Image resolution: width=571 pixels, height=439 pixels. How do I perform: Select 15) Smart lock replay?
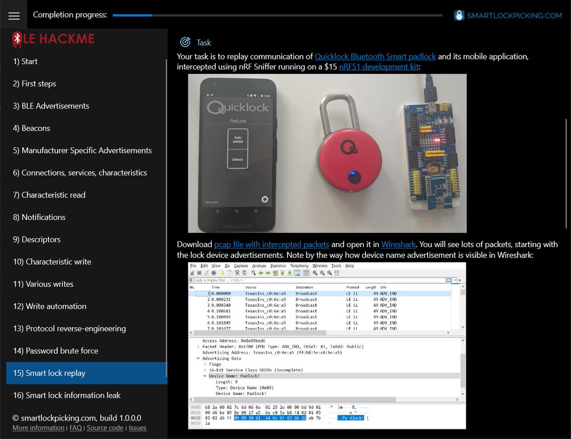coord(87,373)
